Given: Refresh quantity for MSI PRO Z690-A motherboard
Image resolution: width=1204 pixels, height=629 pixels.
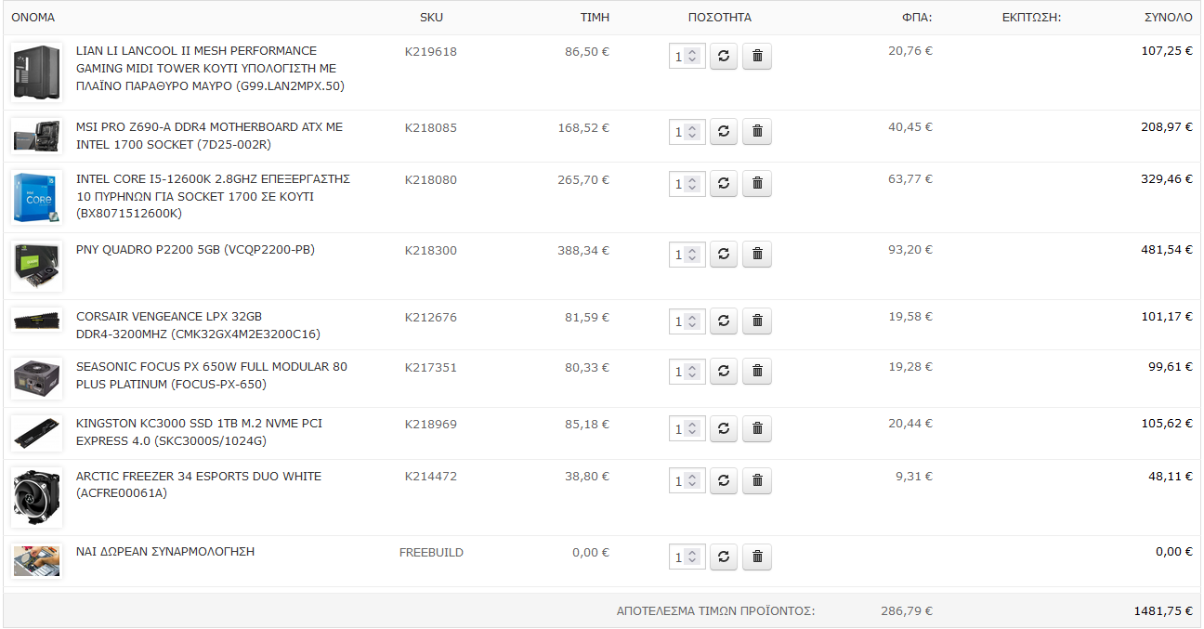Looking at the screenshot, I should click(724, 132).
